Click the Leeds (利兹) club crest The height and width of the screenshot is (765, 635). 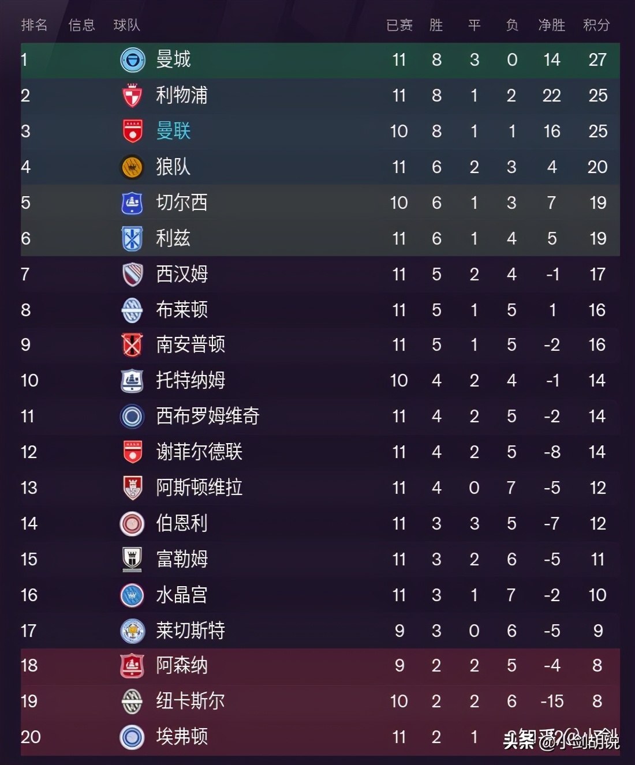(x=132, y=238)
